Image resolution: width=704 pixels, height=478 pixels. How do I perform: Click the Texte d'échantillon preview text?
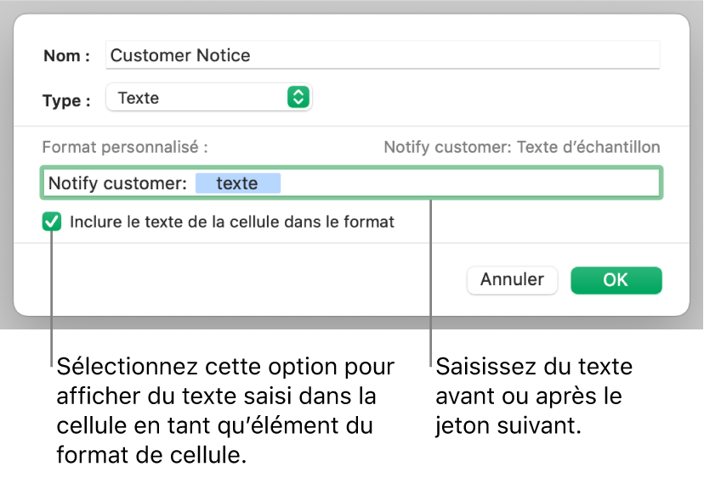(x=521, y=147)
